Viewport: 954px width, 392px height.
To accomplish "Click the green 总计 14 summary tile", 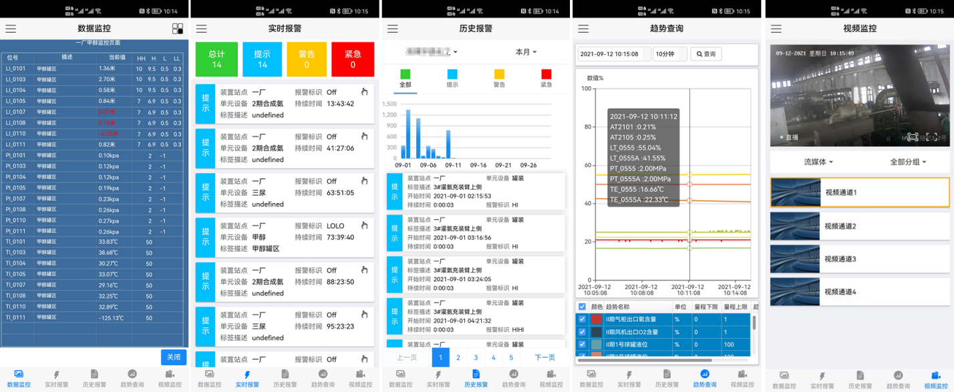I will click(216, 59).
